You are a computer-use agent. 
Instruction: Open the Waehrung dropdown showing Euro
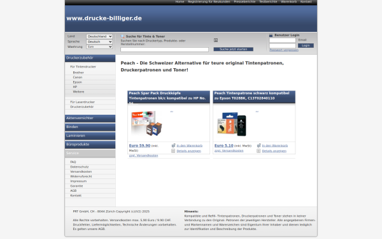click(x=99, y=47)
